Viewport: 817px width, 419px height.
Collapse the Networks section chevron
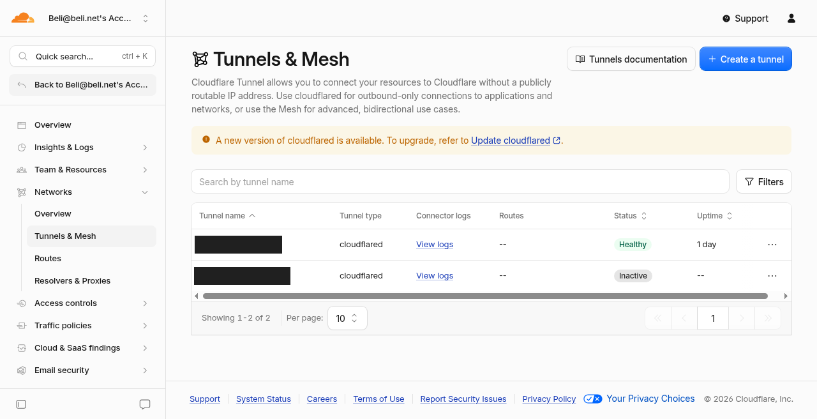click(x=145, y=192)
